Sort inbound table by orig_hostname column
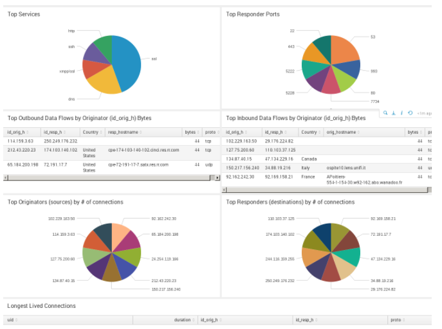Image resolution: width=442 pixels, height=329 pixels. pos(364,132)
